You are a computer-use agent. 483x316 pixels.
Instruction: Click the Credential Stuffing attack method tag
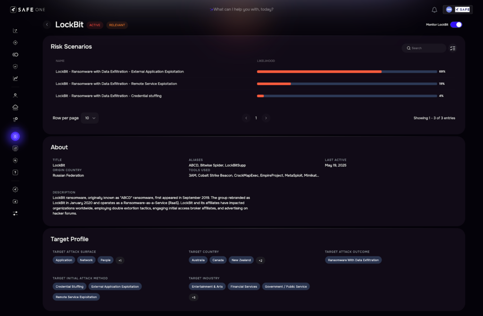(x=69, y=287)
